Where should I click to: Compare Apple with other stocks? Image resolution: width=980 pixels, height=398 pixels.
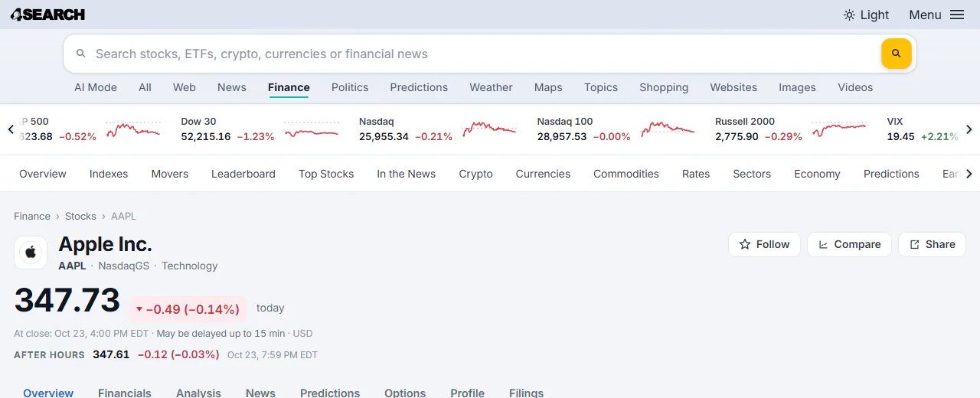tap(849, 244)
